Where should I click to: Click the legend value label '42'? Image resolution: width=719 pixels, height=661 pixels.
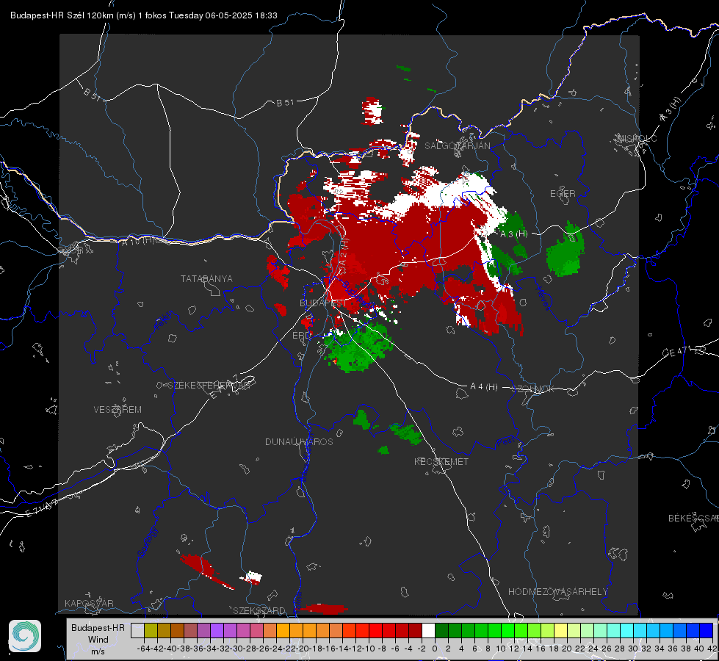pyautogui.click(x=712, y=649)
